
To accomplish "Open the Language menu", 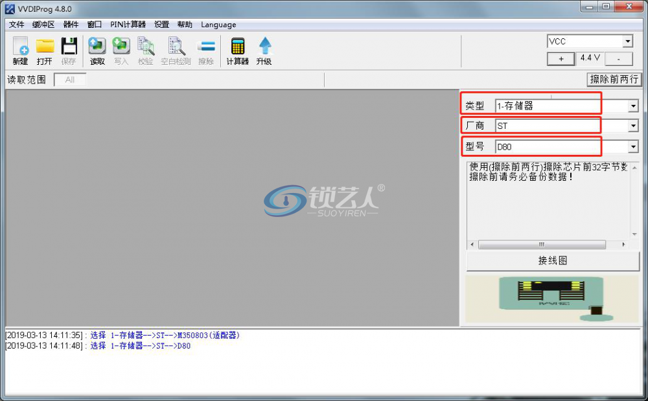I will tap(218, 25).
